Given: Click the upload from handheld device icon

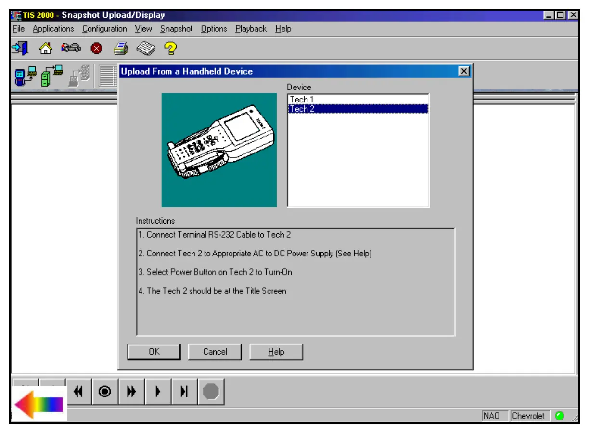Looking at the screenshot, I should click(26, 76).
